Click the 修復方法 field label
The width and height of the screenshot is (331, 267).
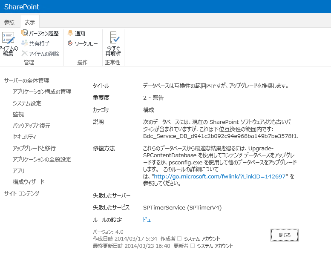tap(104, 149)
